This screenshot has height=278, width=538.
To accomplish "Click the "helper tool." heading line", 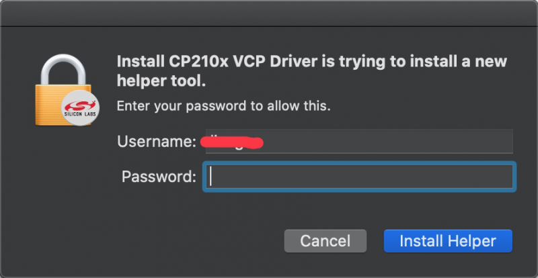I will [161, 81].
